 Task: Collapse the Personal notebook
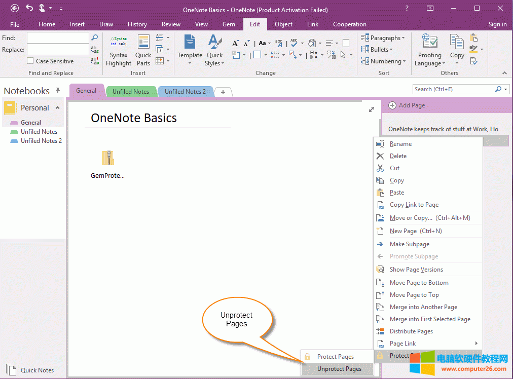pyautogui.click(x=57, y=108)
